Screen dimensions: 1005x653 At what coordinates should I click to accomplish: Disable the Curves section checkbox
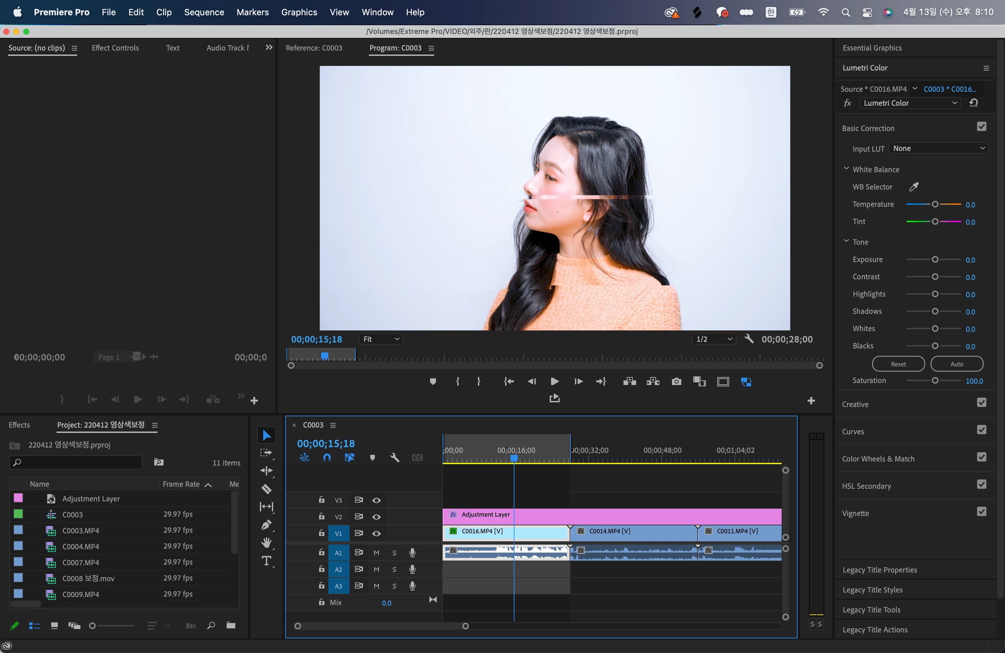981,430
